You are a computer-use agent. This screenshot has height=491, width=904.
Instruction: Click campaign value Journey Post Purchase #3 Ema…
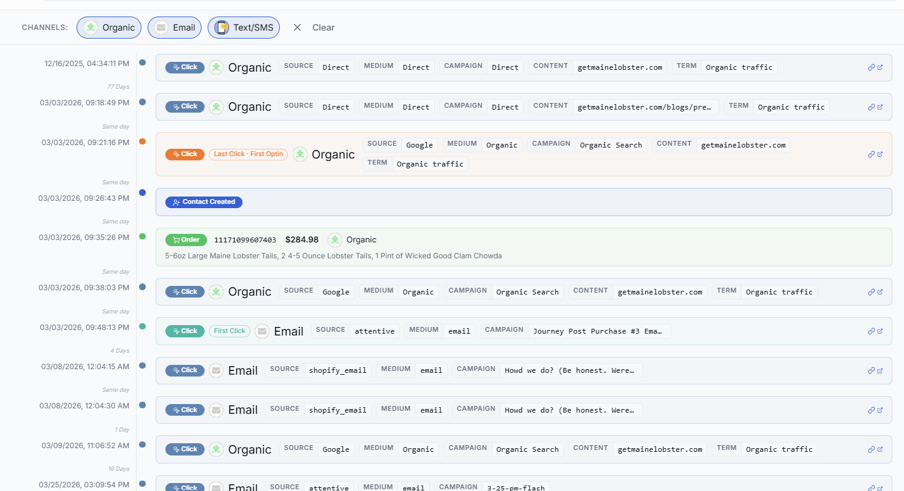(598, 331)
